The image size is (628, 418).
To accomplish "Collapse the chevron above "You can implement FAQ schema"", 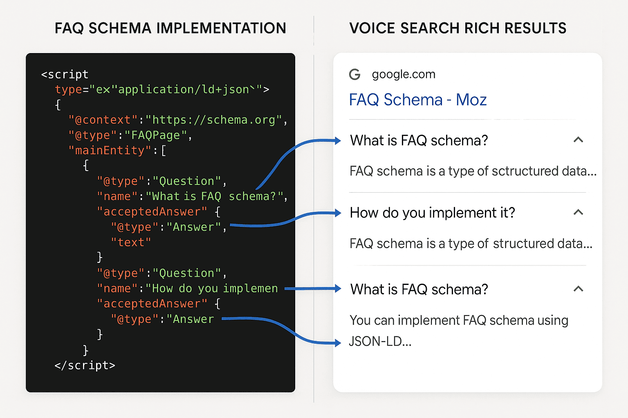I will pos(578,289).
